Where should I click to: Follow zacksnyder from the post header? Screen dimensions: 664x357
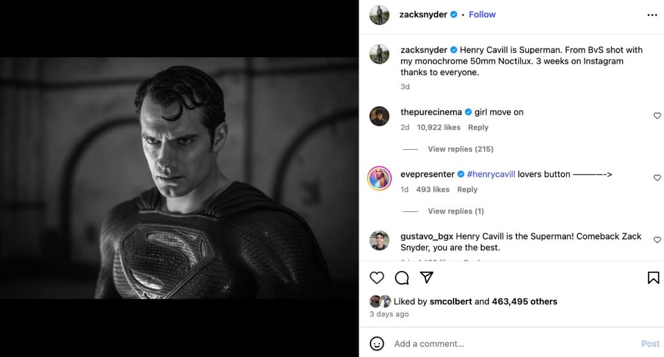[482, 14]
